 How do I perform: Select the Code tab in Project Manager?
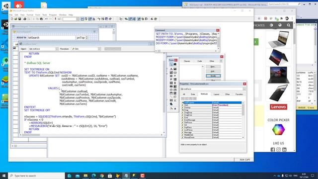click(200, 61)
